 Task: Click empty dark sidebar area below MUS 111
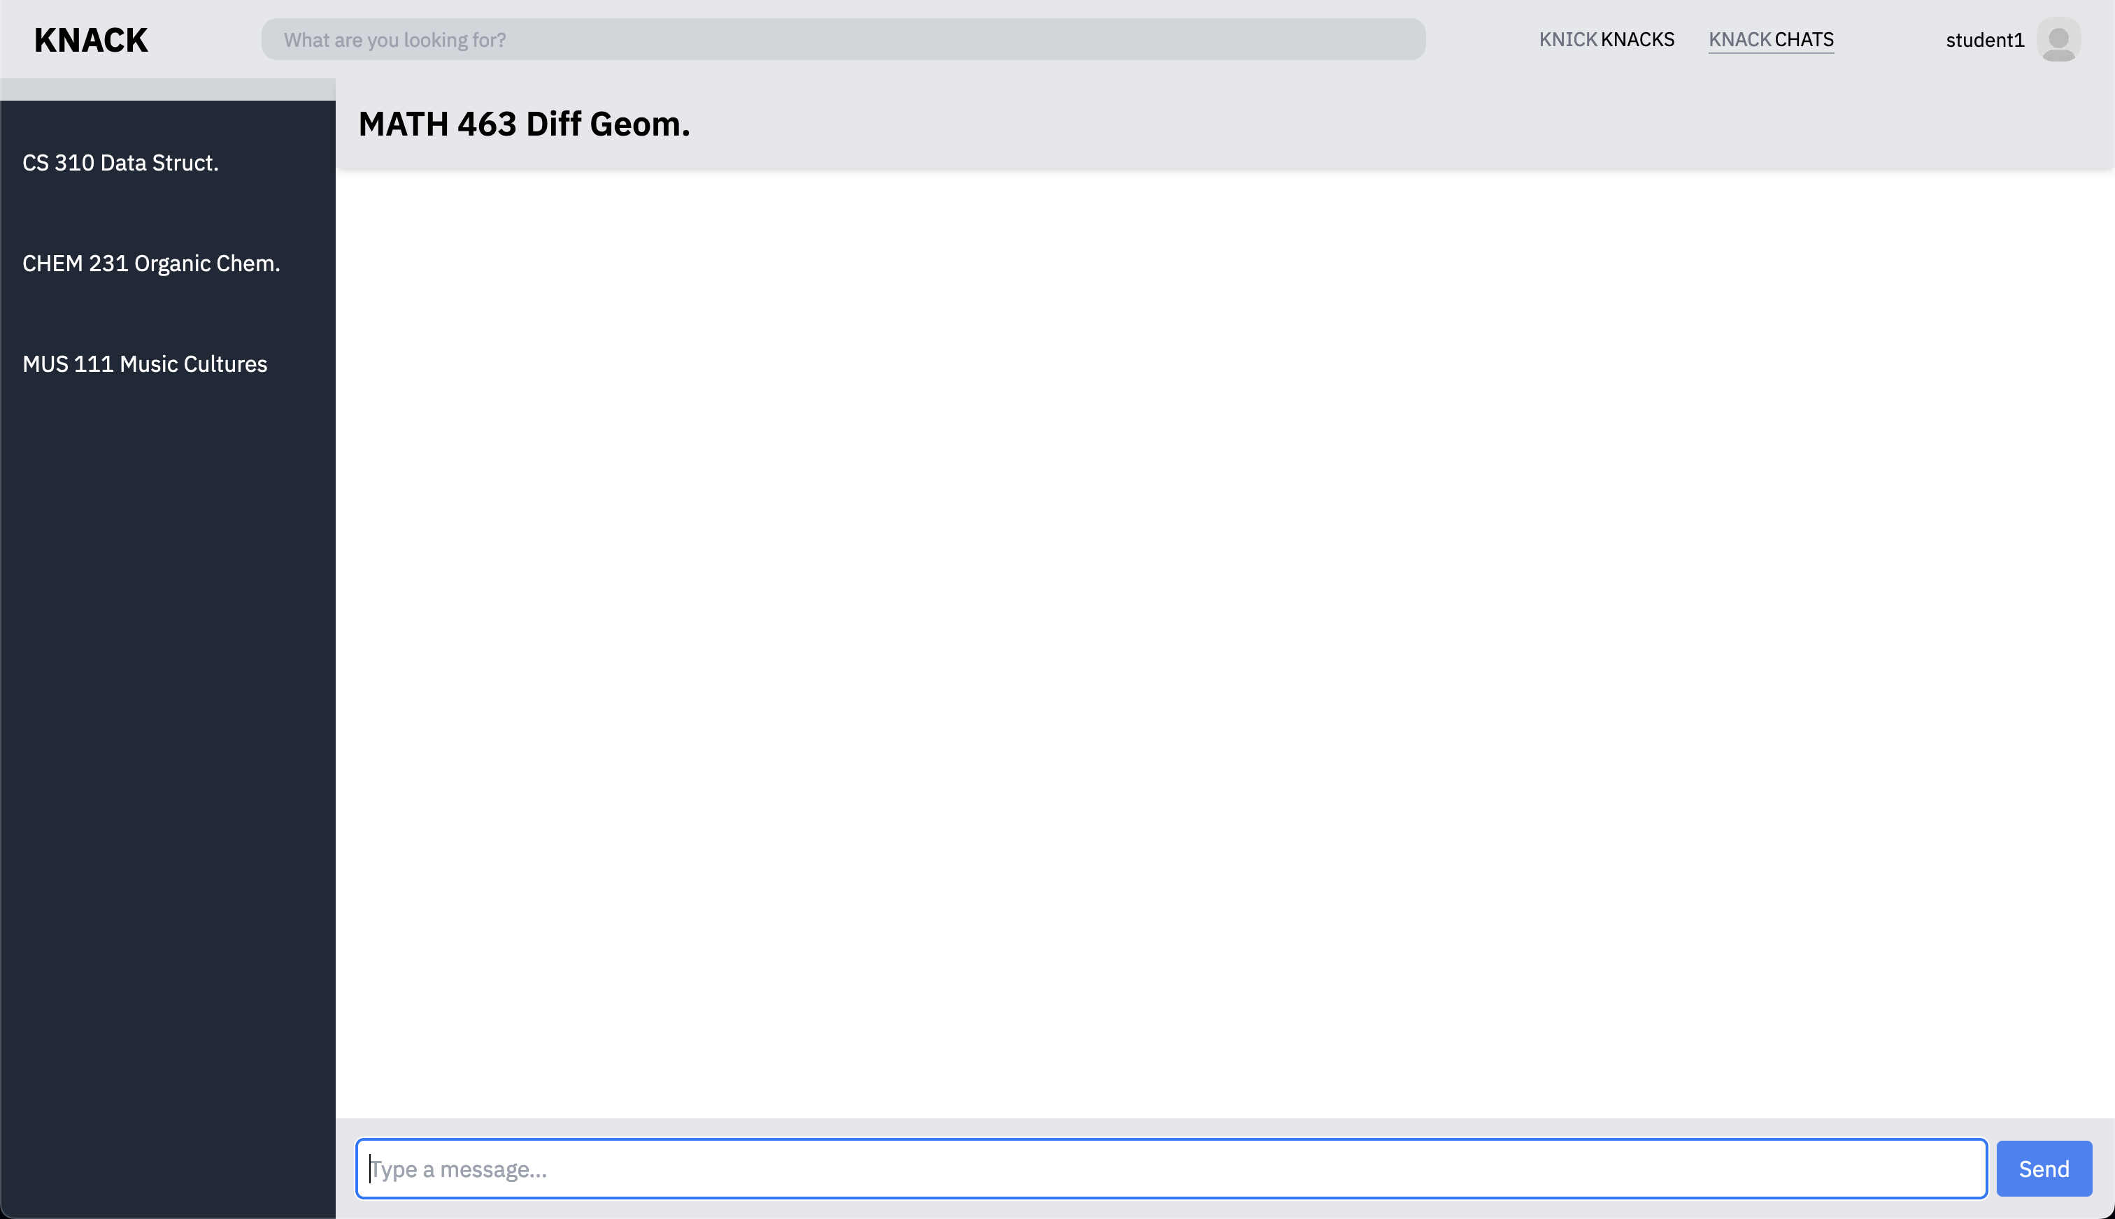point(168,753)
